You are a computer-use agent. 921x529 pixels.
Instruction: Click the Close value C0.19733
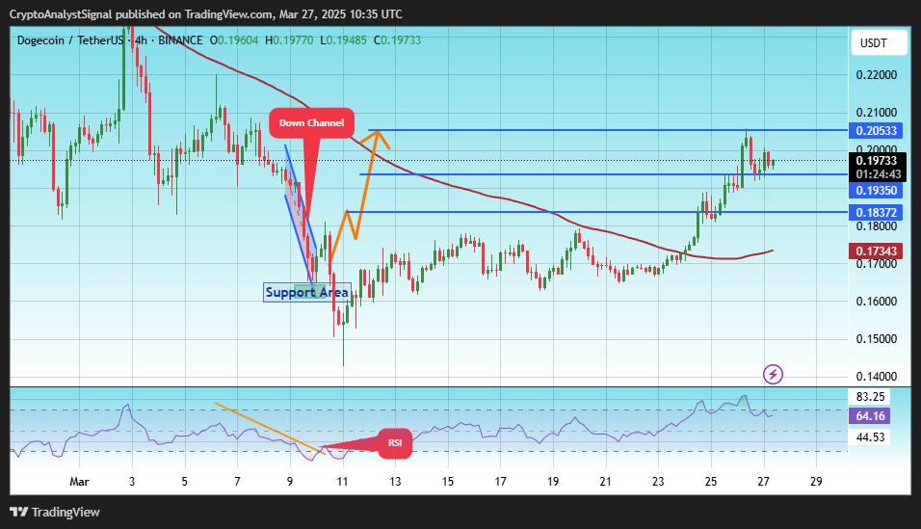398,40
